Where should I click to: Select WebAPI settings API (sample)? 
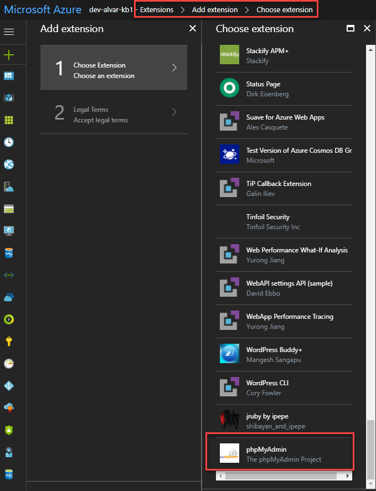[284, 288]
